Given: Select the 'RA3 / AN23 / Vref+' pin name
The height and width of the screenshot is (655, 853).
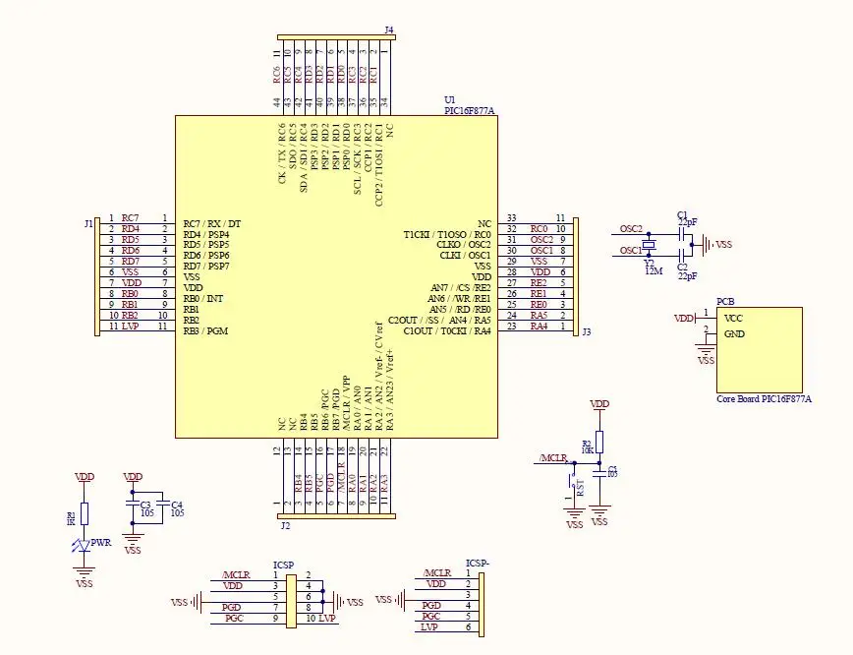Looking at the screenshot, I should (x=389, y=389).
